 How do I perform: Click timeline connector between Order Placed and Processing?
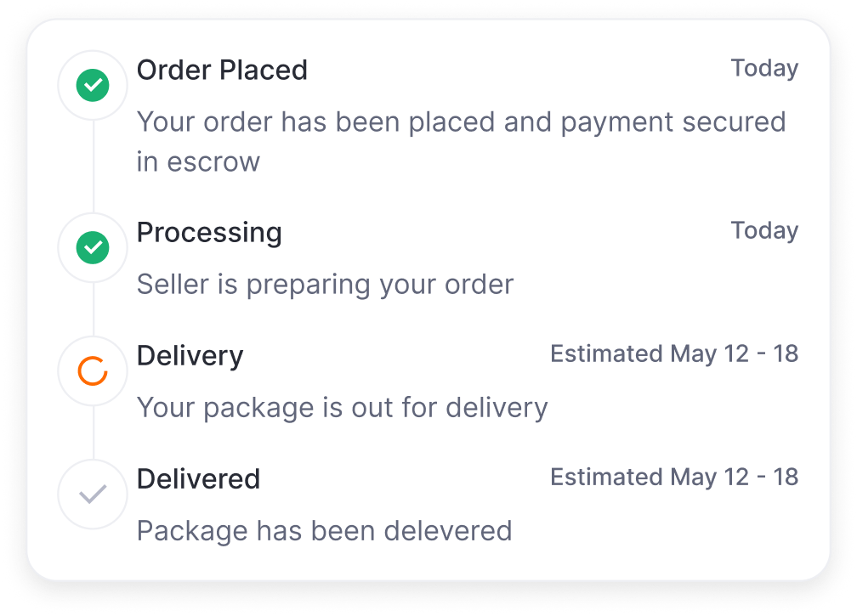(x=92, y=167)
